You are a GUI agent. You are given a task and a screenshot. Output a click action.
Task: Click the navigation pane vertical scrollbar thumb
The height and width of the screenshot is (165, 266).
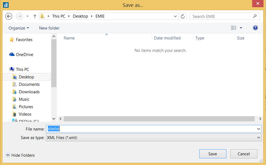pyautogui.click(x=54, y=63)
